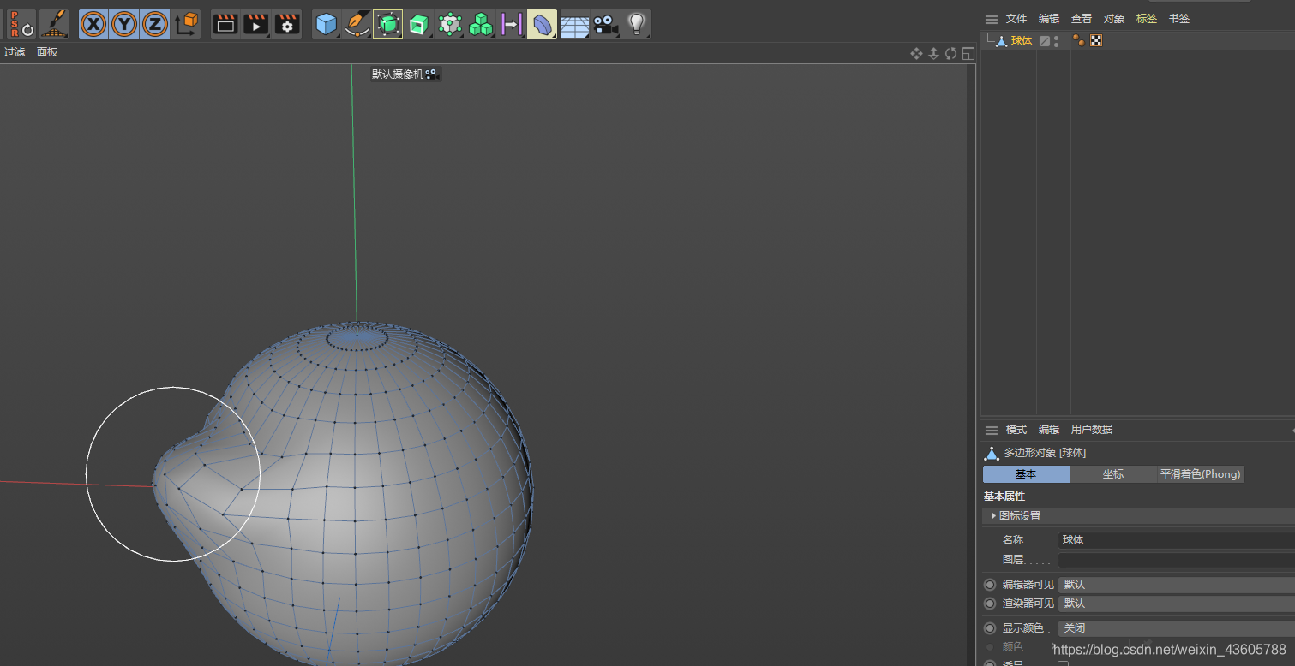Click the viewport move pan icon

point(916,54)
